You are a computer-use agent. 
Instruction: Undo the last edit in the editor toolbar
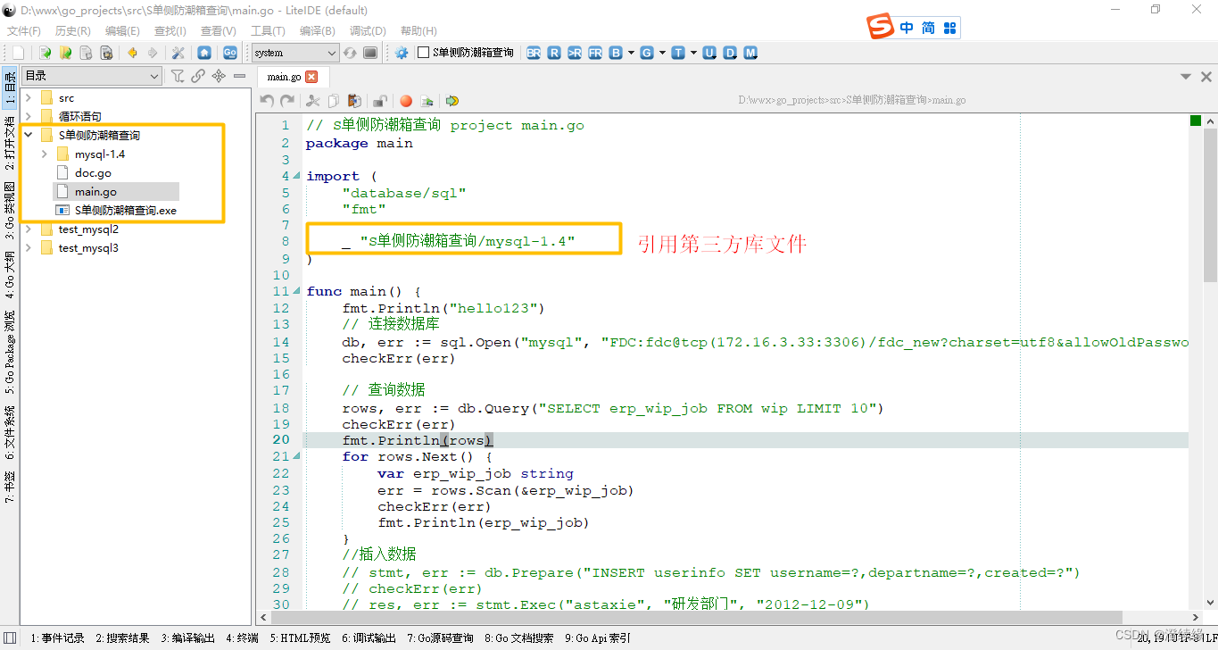pos(267,101)
